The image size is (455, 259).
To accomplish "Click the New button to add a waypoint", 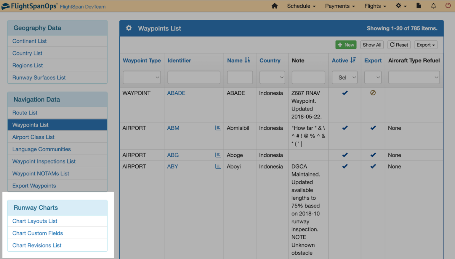I will click(x=346, y=45).
